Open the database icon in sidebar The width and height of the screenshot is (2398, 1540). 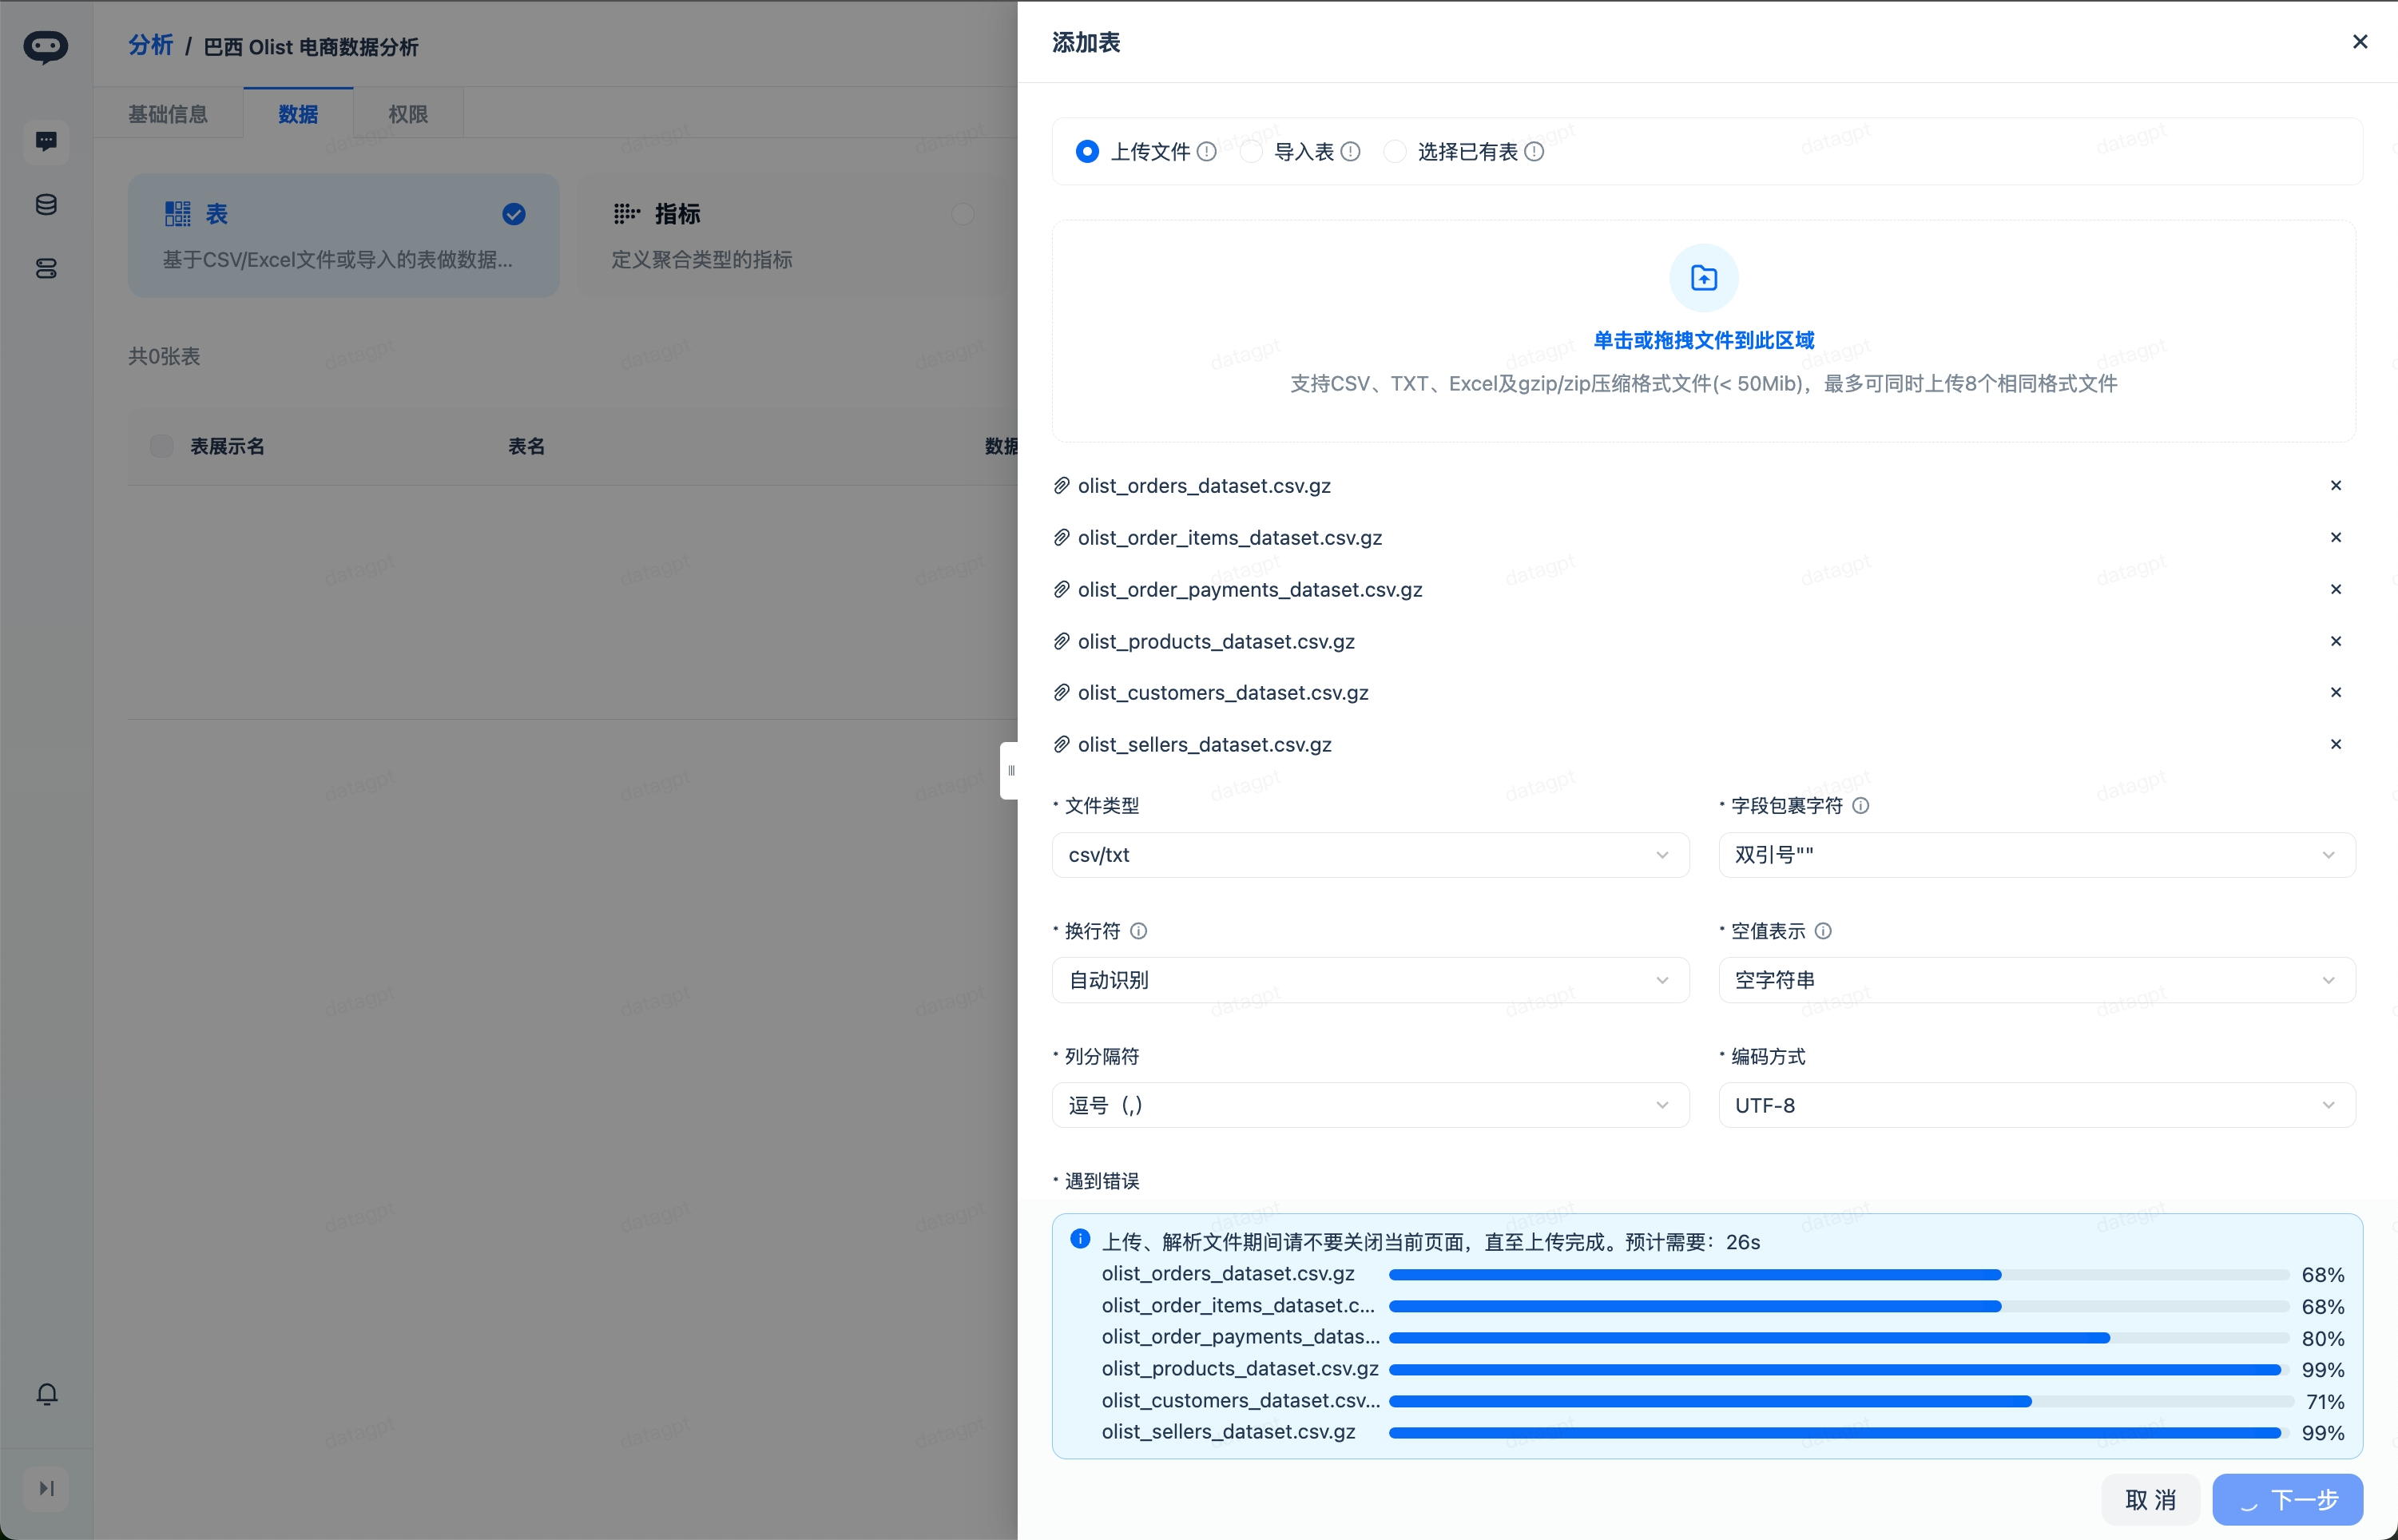pyautogui.click(x=46, y=205)
